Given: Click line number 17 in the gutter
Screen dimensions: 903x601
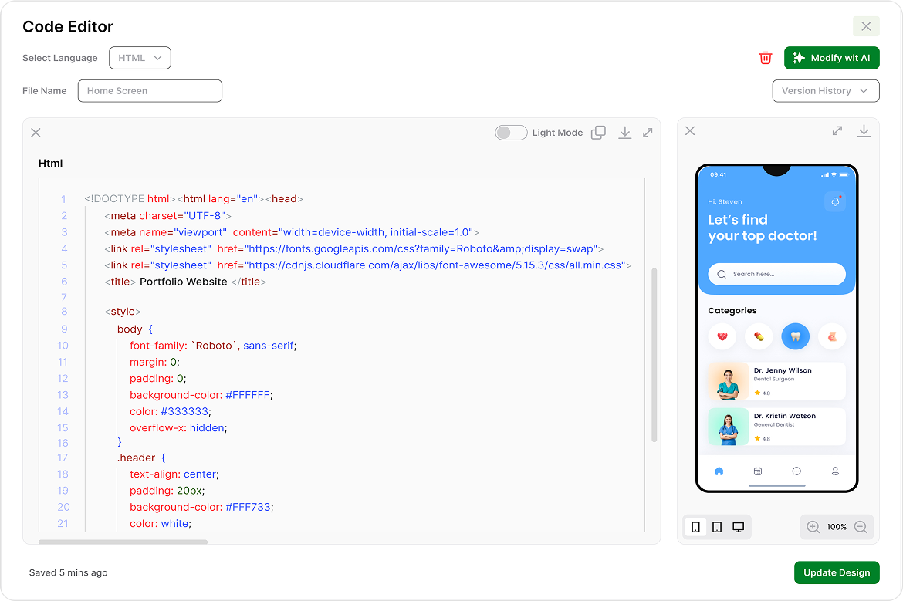Looking at the screenshot, I should click(x=63, y=458).
